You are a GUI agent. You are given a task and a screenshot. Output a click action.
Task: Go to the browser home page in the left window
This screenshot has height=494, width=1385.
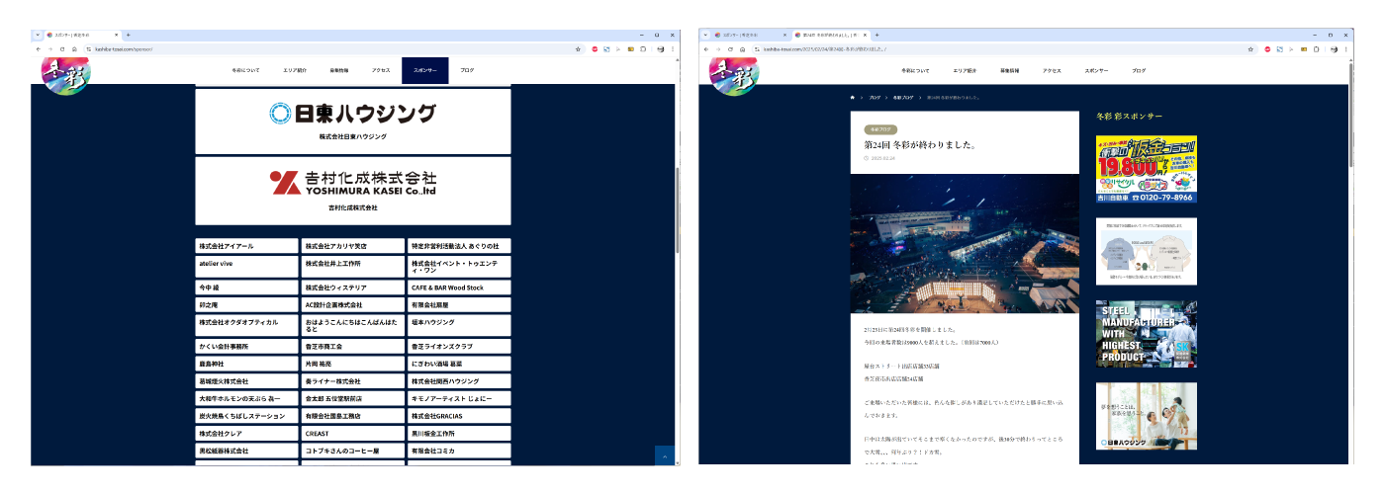coord(74,48)
